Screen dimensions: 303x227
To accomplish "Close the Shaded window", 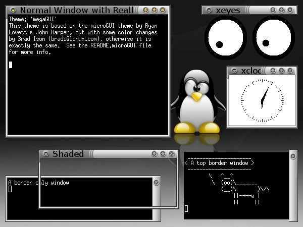I will (x=171, y=154).
